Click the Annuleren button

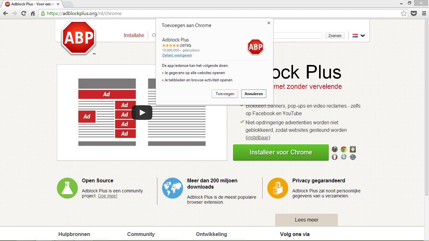(254, 94)
